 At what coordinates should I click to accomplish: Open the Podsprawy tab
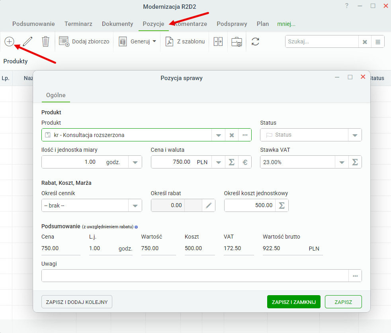pos(232,24)
